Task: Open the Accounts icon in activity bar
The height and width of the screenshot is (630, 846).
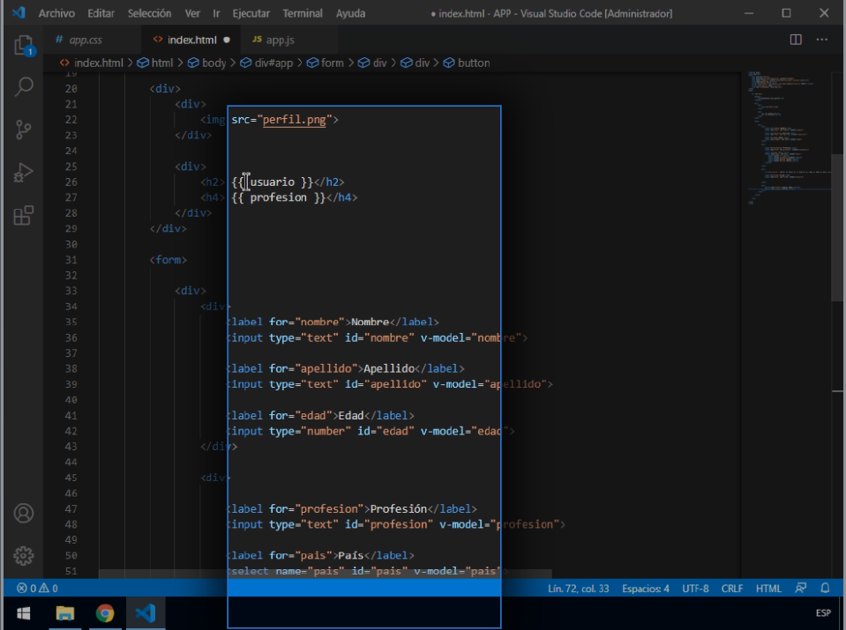Action: (24, 513)
